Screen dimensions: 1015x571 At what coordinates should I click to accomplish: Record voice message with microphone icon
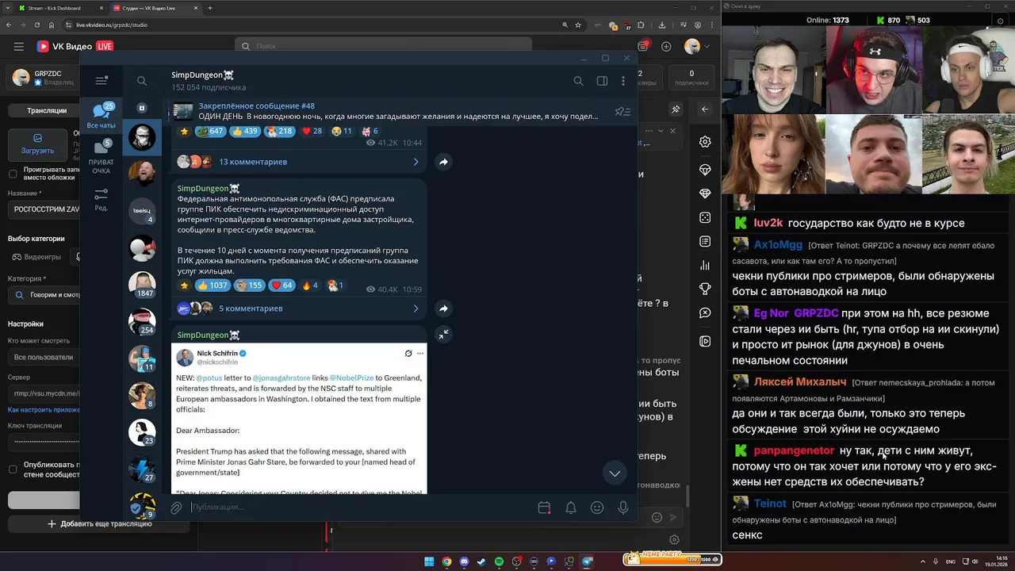[623, 508]
